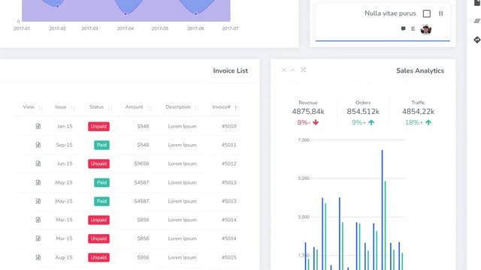
Task: Click Lorem Ipsum description of invoice #5010
Action: click(x=182, y=126)
